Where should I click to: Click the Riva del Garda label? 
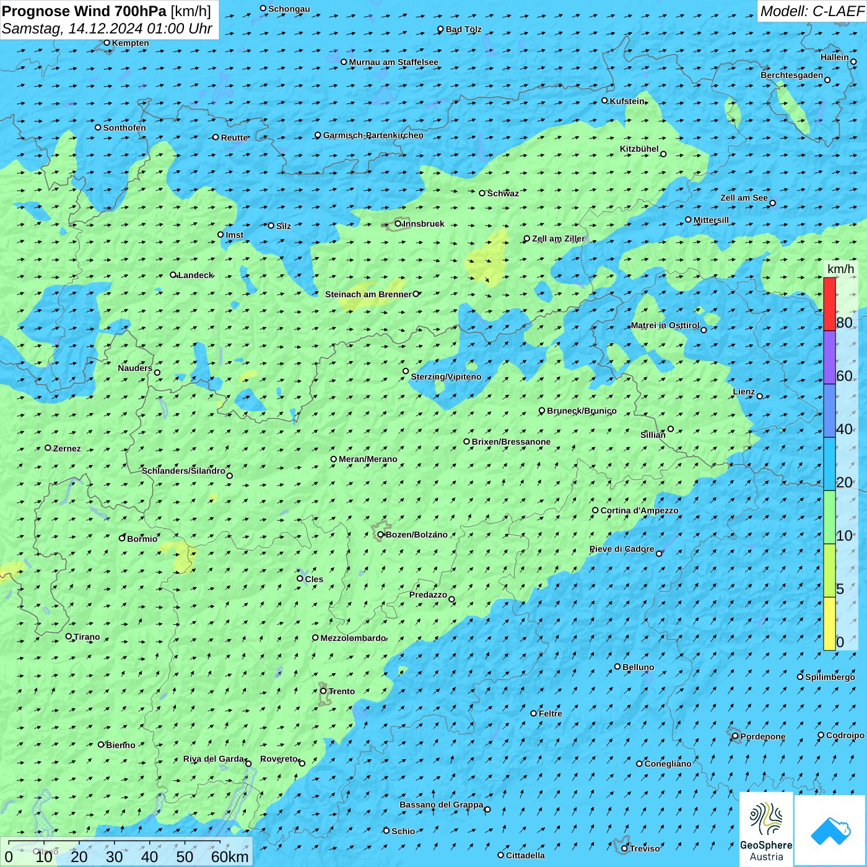(x=214, y=759)
